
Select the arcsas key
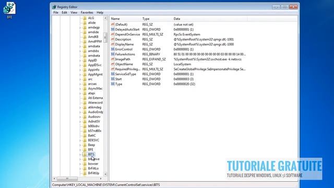[92, 84]
